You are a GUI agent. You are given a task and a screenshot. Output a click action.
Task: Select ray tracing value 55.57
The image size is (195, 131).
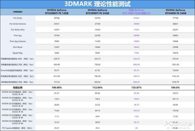click(57, 70)
